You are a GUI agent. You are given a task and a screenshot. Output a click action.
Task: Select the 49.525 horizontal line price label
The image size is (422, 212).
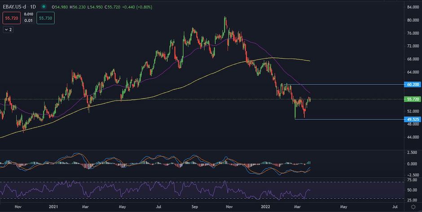412,119
